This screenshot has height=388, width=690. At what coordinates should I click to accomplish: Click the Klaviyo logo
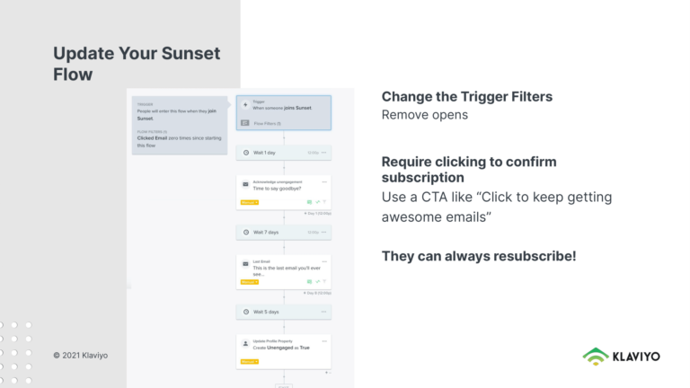pyautogui.click(x=622, y=357)
